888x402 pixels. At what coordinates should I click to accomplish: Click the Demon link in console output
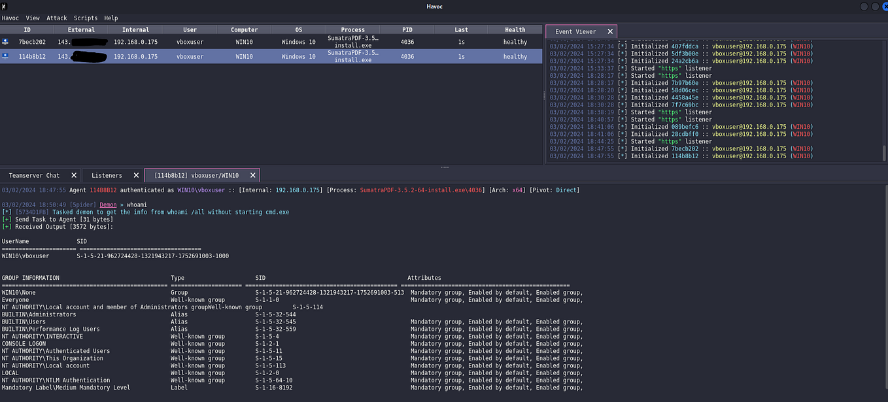[x=107, y=204]
